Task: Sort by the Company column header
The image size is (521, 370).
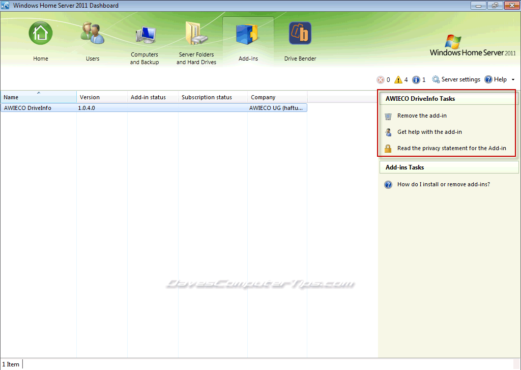Action: click(277, 97)
